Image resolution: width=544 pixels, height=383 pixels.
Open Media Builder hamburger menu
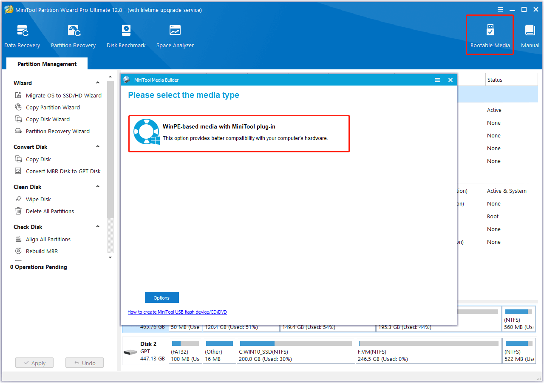pos(437,80)
